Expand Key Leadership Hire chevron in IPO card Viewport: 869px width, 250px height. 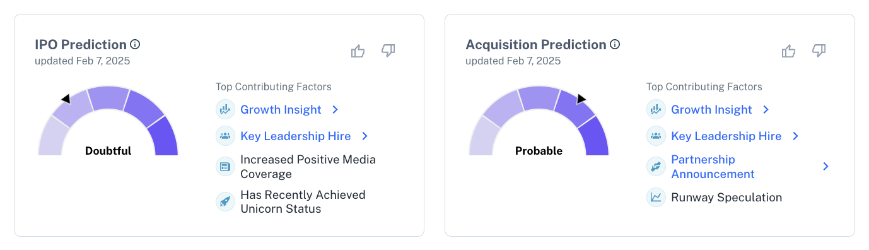[x=365, y=136]
